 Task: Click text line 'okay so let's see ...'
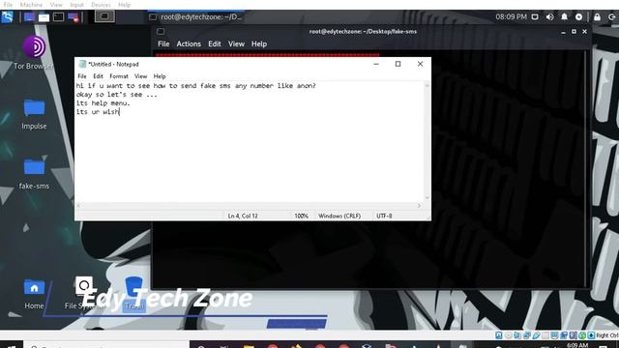[116, 95]
